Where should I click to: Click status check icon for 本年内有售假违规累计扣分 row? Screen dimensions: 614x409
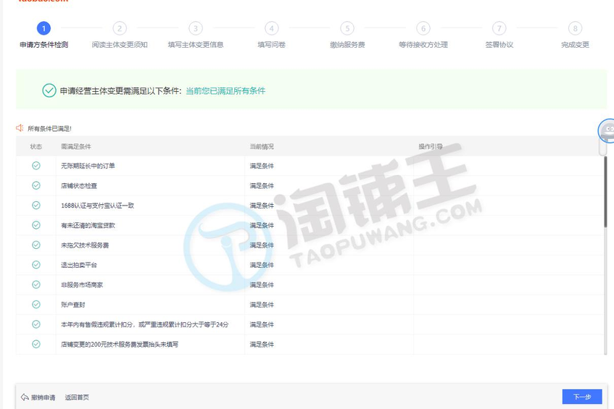36,324
